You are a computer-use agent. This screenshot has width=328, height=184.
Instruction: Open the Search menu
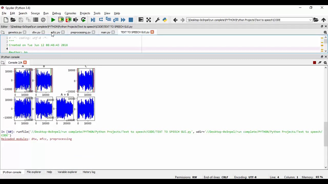23,13
